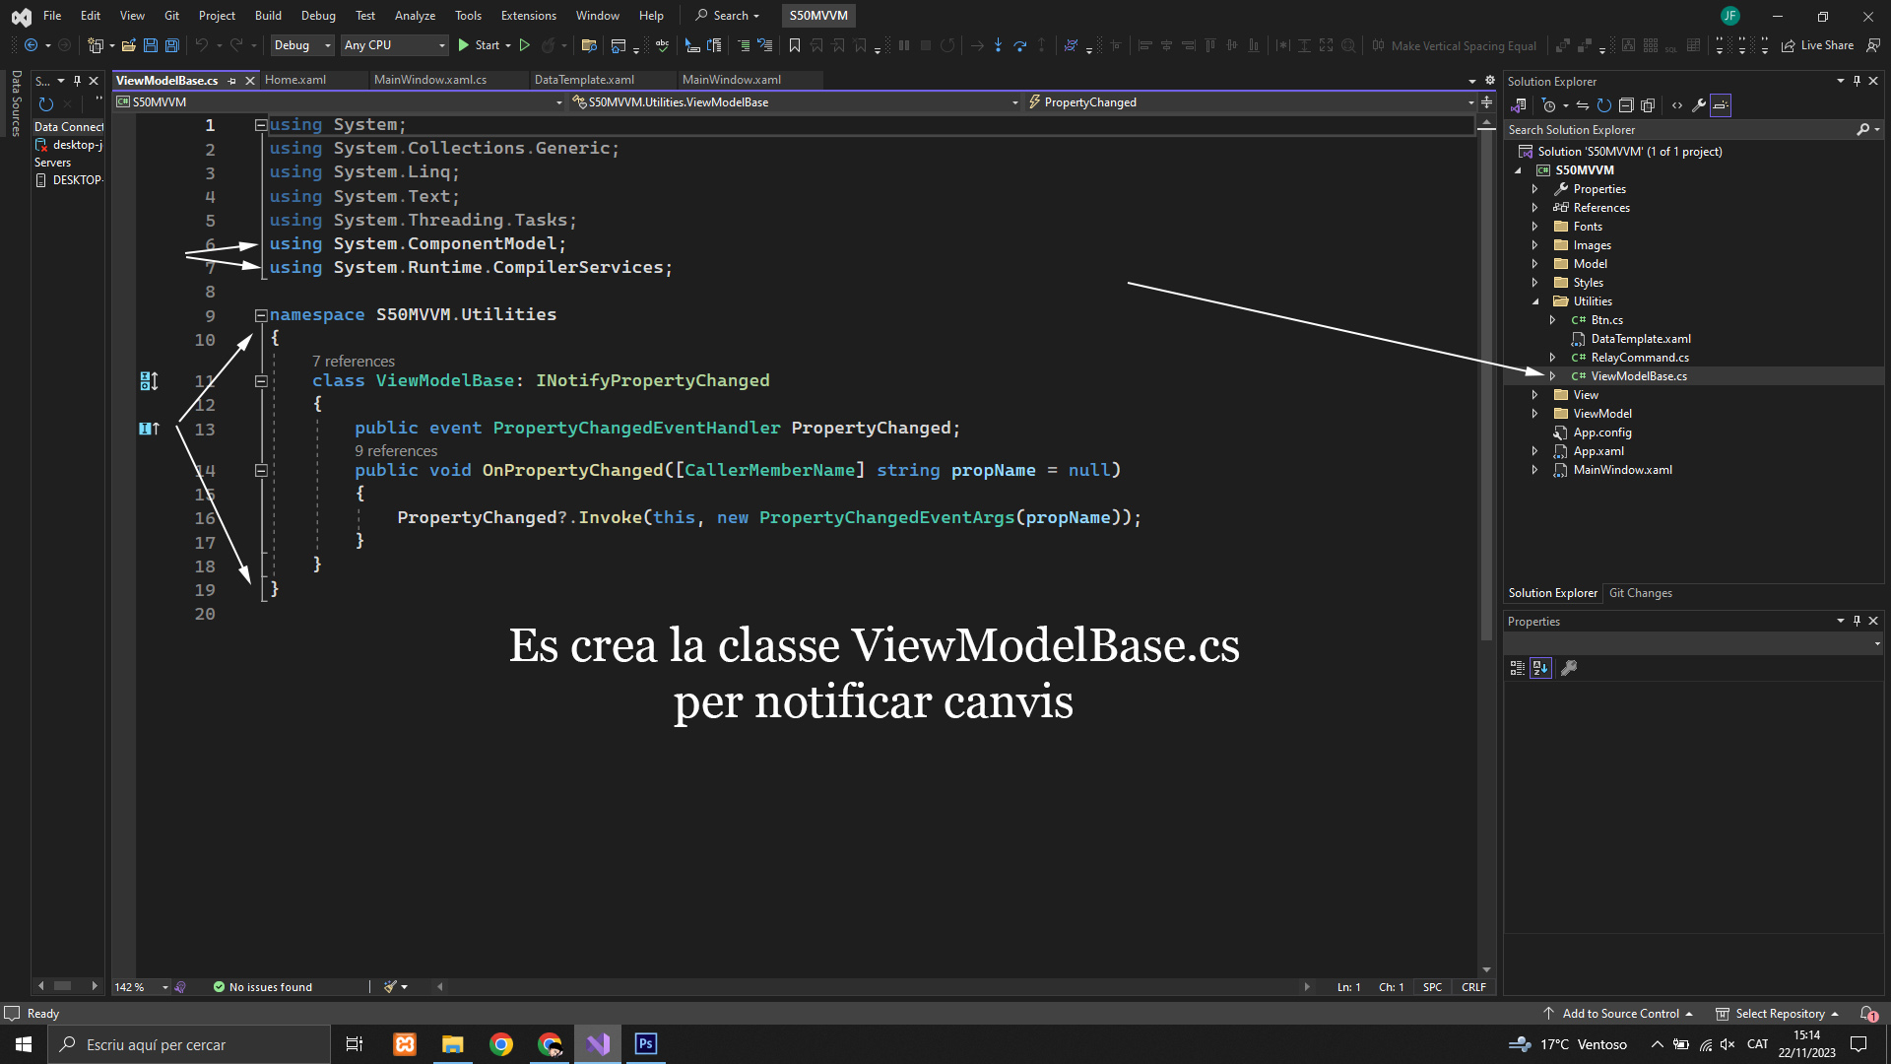Click the Bookmark toggle icon in toolbar
The width and height of the screenshot is (1891, 1064).
(x=795, y=45)
